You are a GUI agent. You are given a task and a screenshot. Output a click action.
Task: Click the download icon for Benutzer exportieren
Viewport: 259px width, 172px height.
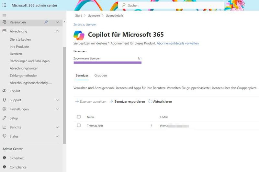click(x=112, y=101)
